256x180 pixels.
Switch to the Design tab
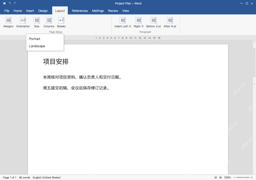(43, 11)
